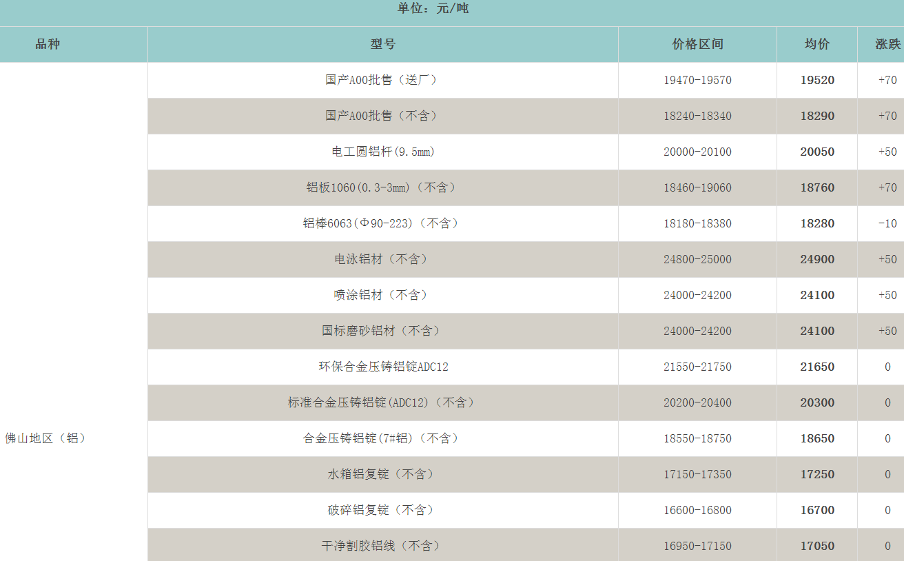Screen dimensions: 904x561
Task: Click the 水箱铝复锭（不含） model name
Action: (x=382, y=474)
